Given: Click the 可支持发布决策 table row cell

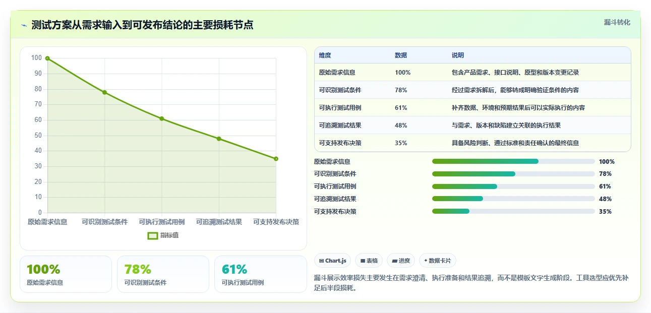Looking at the screenshot, I should click(x=340, y=143).
